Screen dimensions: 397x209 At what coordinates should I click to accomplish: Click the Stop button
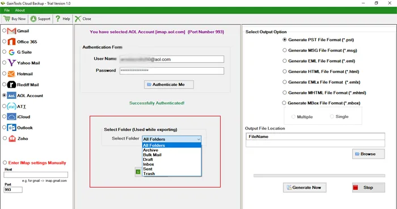(369, 188)
